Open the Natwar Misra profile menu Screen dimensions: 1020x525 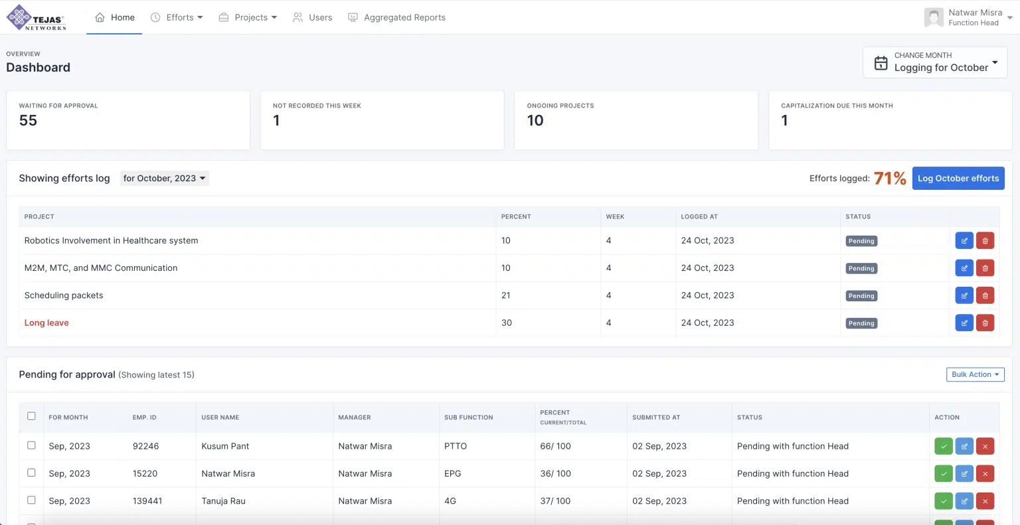tap(970, 17)
